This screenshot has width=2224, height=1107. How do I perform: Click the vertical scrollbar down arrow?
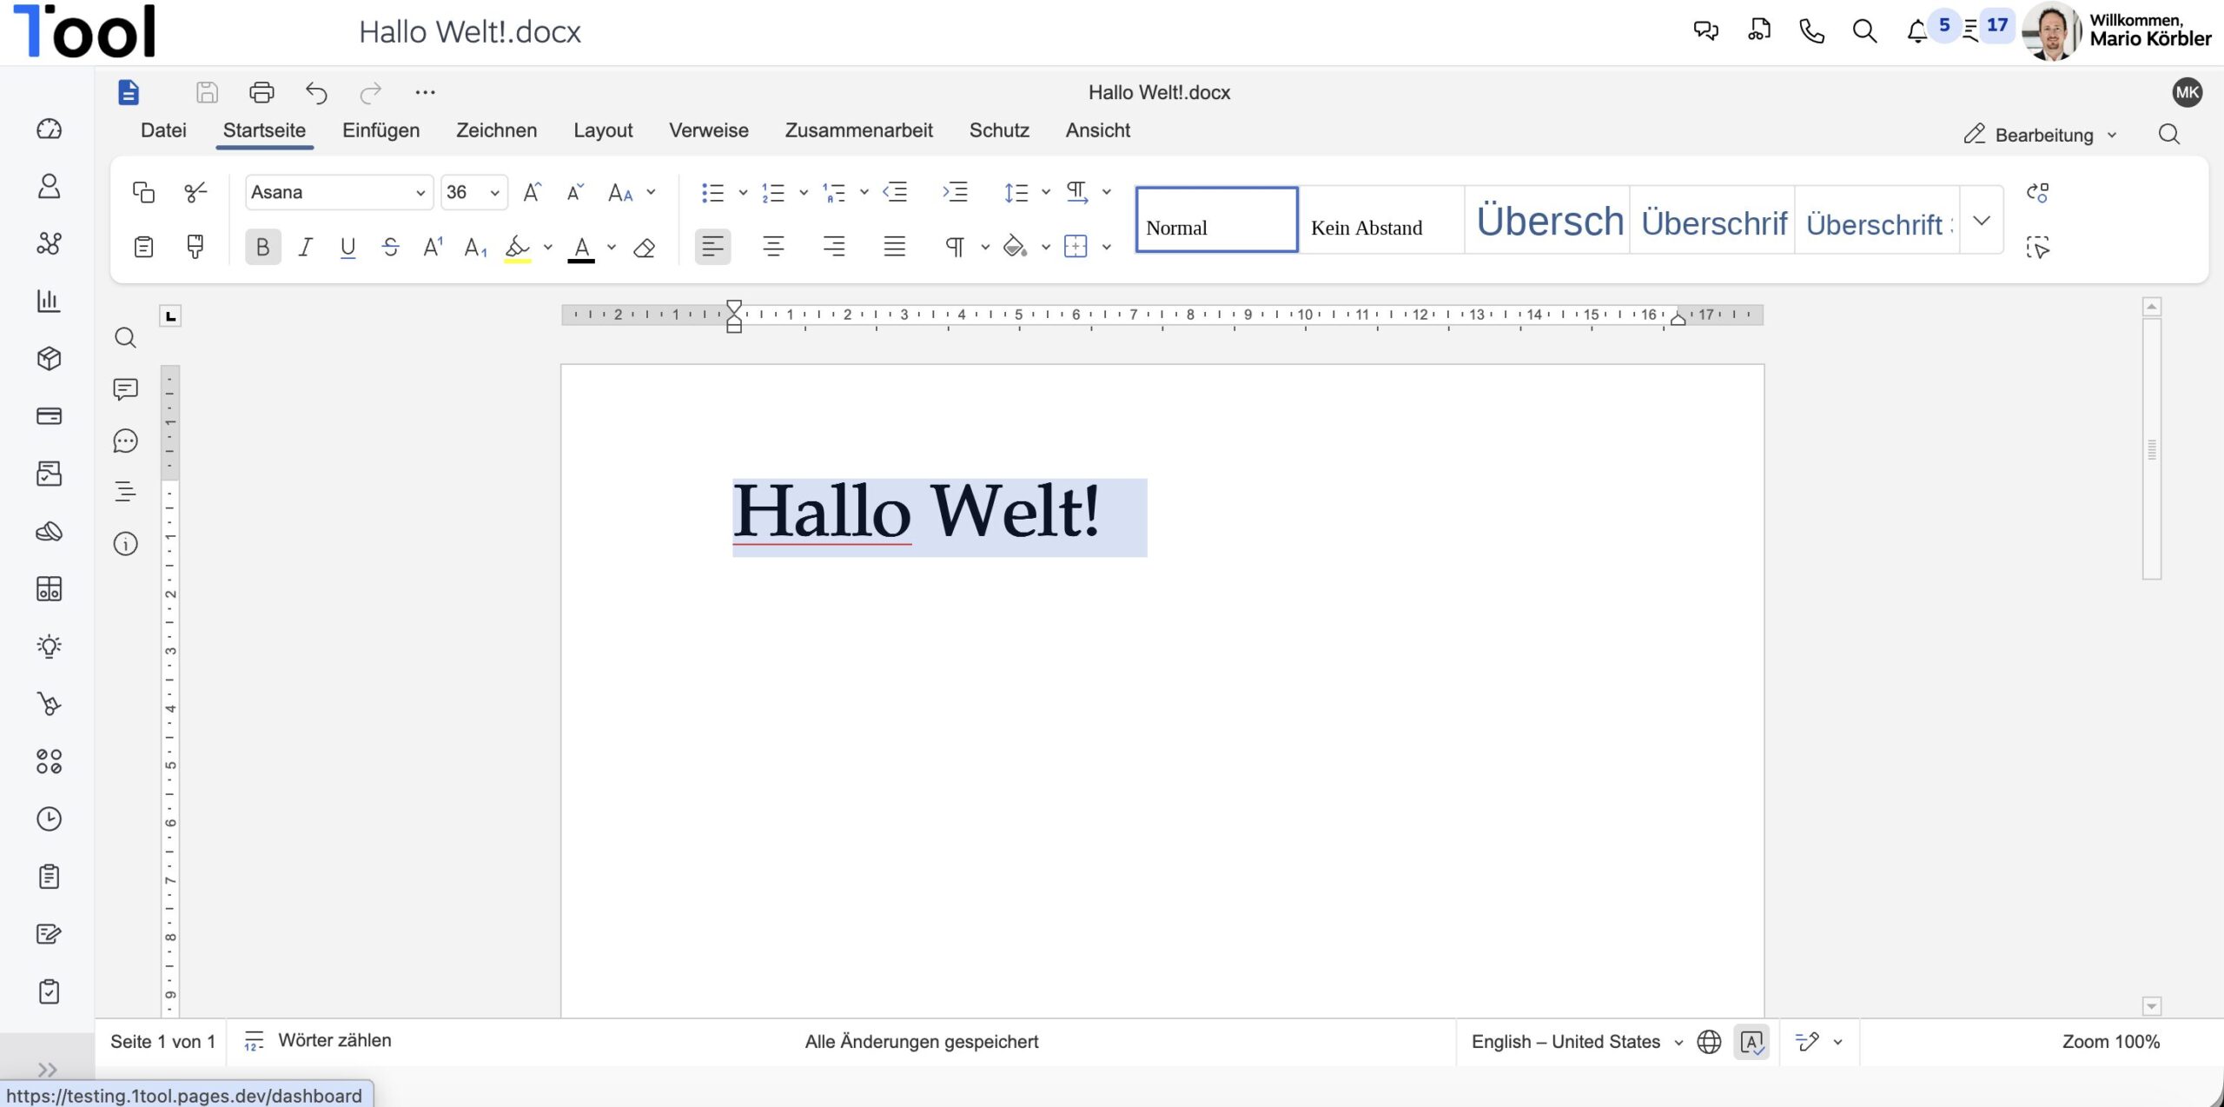[2152, 1006]
